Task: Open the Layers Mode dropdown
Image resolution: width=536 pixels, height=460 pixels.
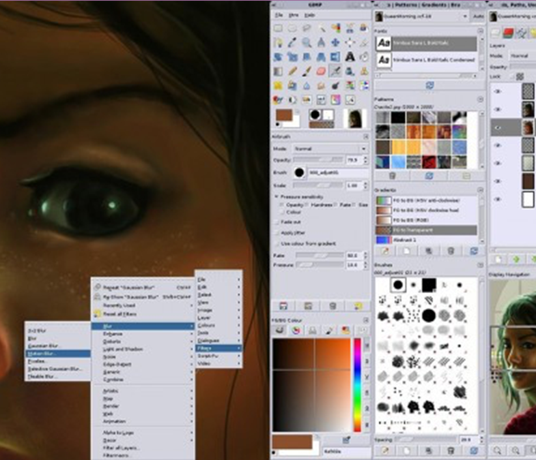Action: click(522, 56)
